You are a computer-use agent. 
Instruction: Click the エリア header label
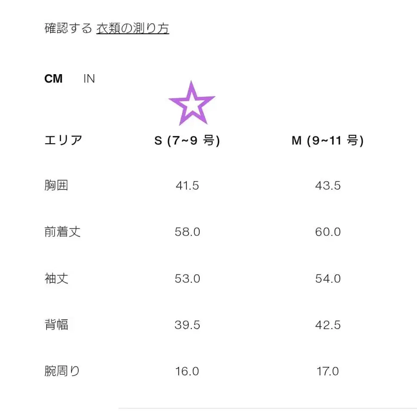point(63,139)
